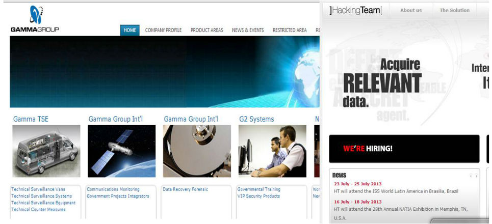Open the RESTRICTED AREA menu item

290,31
